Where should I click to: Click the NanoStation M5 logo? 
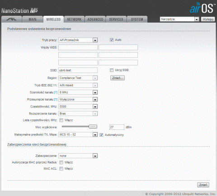click(19, 10)
